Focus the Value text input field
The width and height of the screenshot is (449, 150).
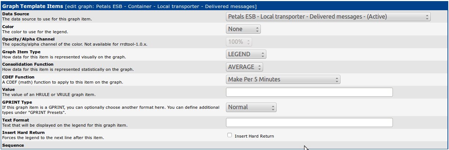tap(309, 92)
